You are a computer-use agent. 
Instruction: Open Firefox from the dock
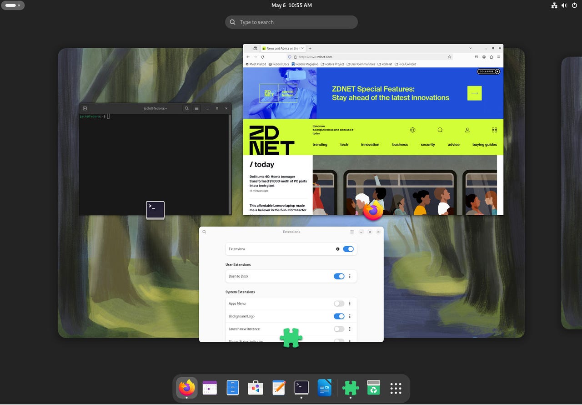(186, 388)
